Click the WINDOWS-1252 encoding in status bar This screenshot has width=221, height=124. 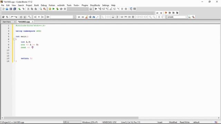(109, 122)
